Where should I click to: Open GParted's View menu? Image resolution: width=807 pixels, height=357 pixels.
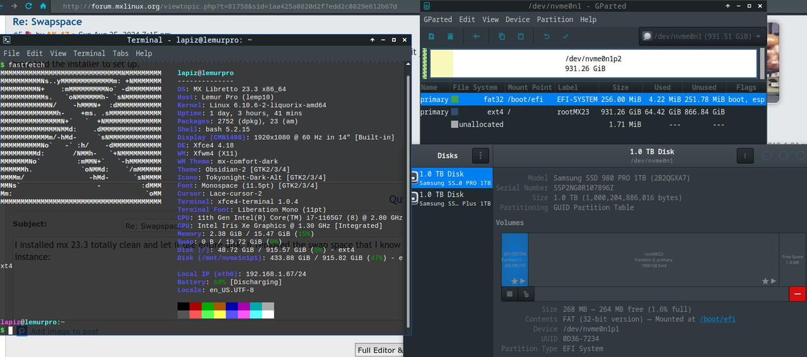click(x=491, y=20)
